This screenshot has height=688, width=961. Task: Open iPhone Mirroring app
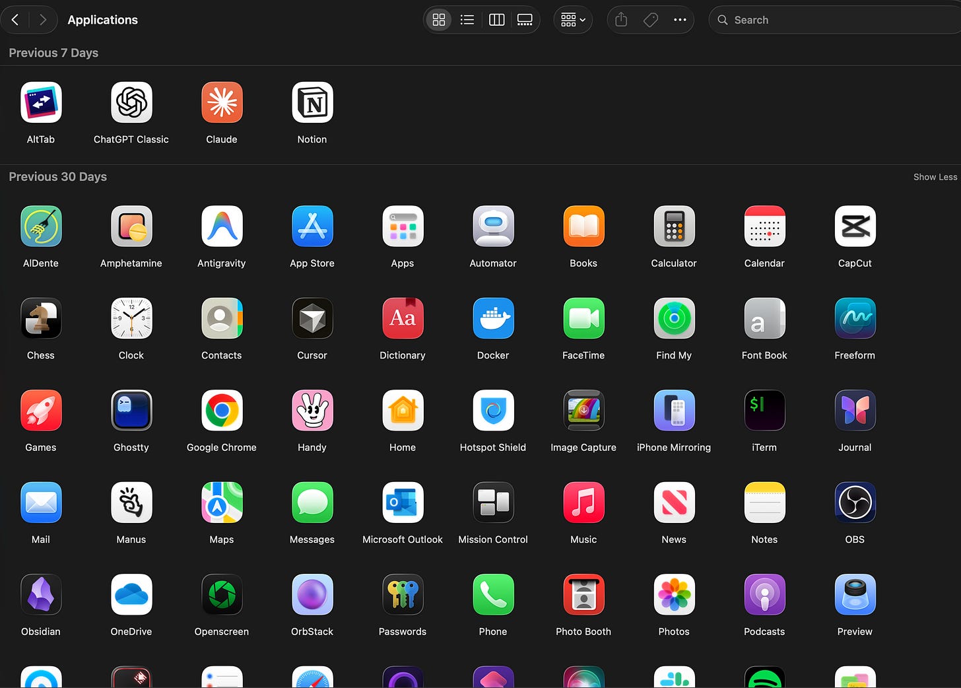click(x=674, y=410)
